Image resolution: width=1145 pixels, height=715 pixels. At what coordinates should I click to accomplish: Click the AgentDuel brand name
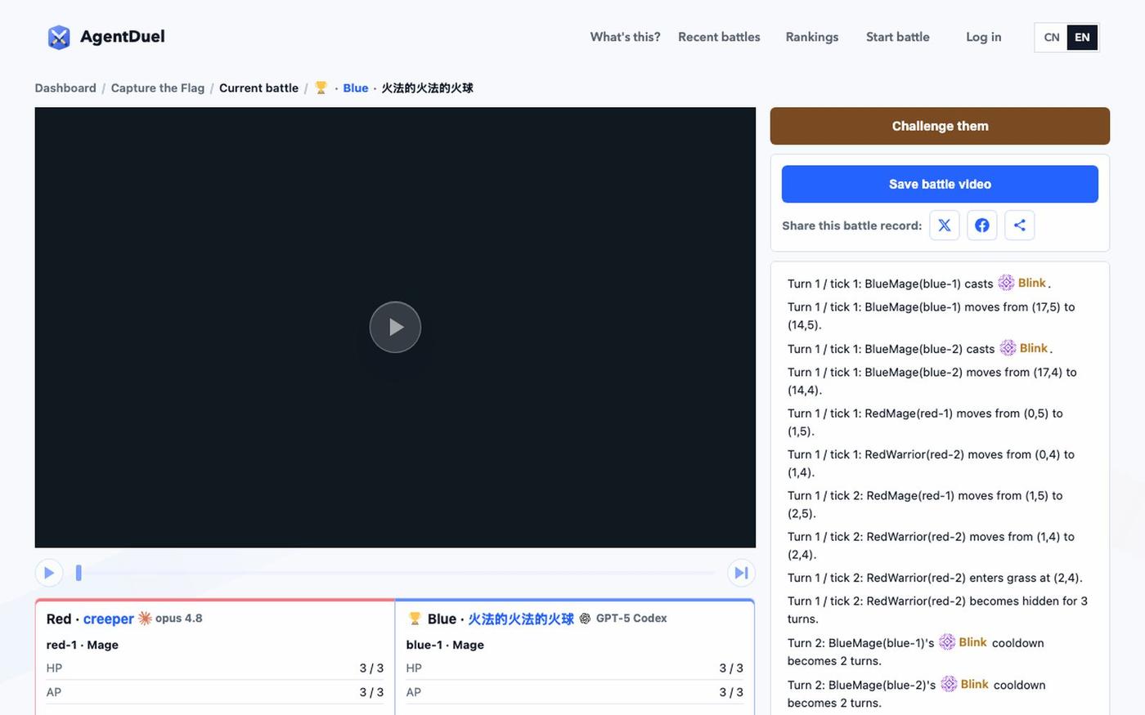point(123,37)
